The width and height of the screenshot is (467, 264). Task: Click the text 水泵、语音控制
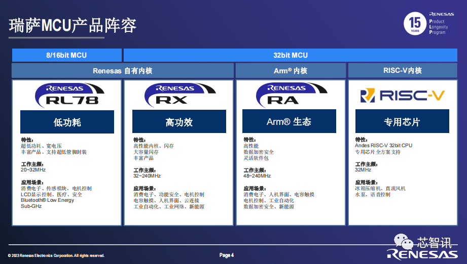(373, 195)
